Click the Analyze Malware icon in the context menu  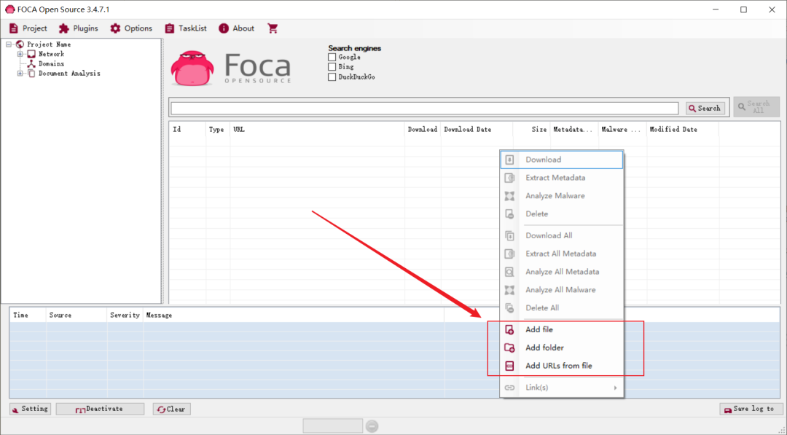point(509,196)
